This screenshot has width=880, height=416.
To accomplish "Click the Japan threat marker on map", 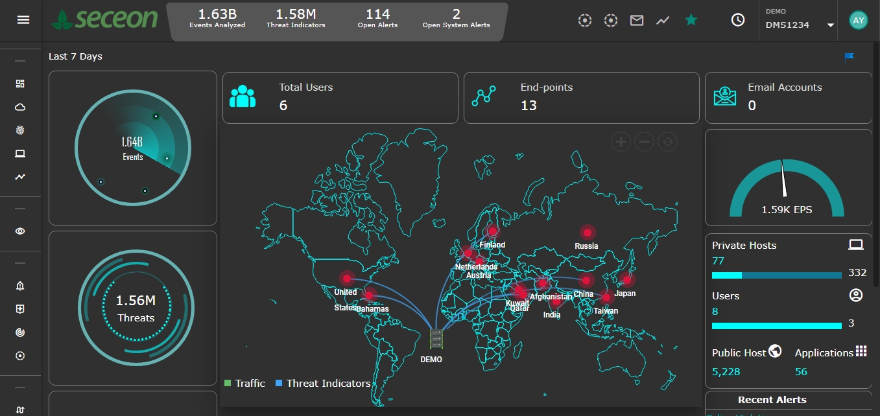I will point(626,280).
